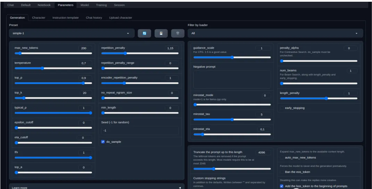Screen dimensions: 372x189
Task: Click the length_penalty value box
Action: 351,93
